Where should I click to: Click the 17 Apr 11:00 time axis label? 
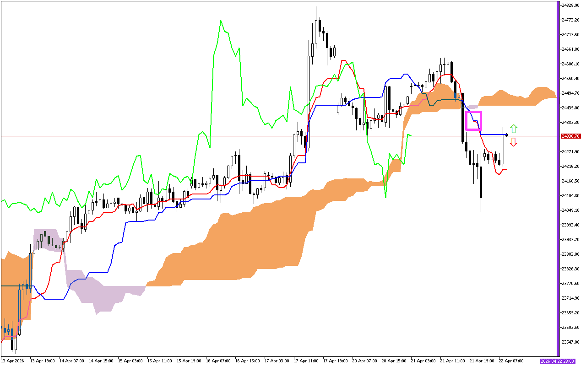point(306,361)
